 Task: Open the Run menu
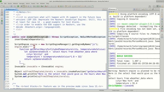pyautogui.click(x=38, y=3)
